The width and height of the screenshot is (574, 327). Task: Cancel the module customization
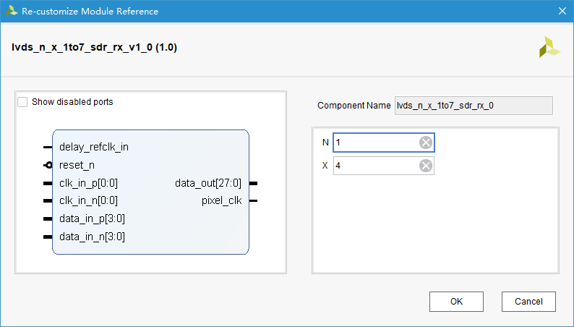[528, 302]
